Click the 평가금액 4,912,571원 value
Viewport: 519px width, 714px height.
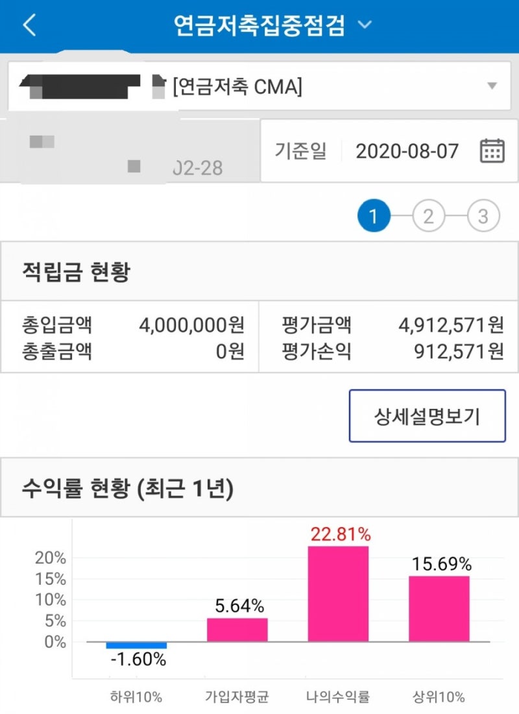(x=451, y=325)
